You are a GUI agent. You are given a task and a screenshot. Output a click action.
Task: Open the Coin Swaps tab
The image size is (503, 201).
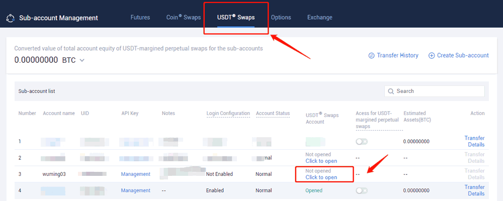coord(184,18)
